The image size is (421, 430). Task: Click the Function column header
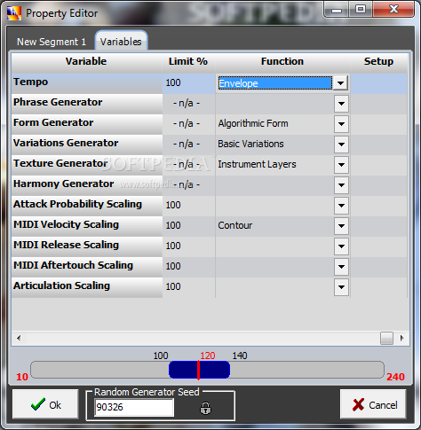point(282,61)
